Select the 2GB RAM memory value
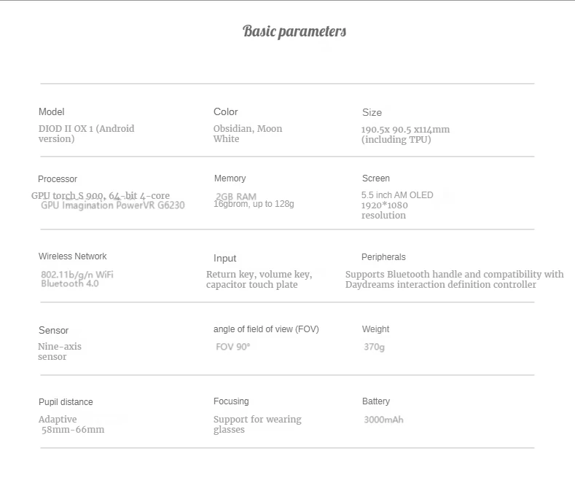 click(x=236, y=197)
